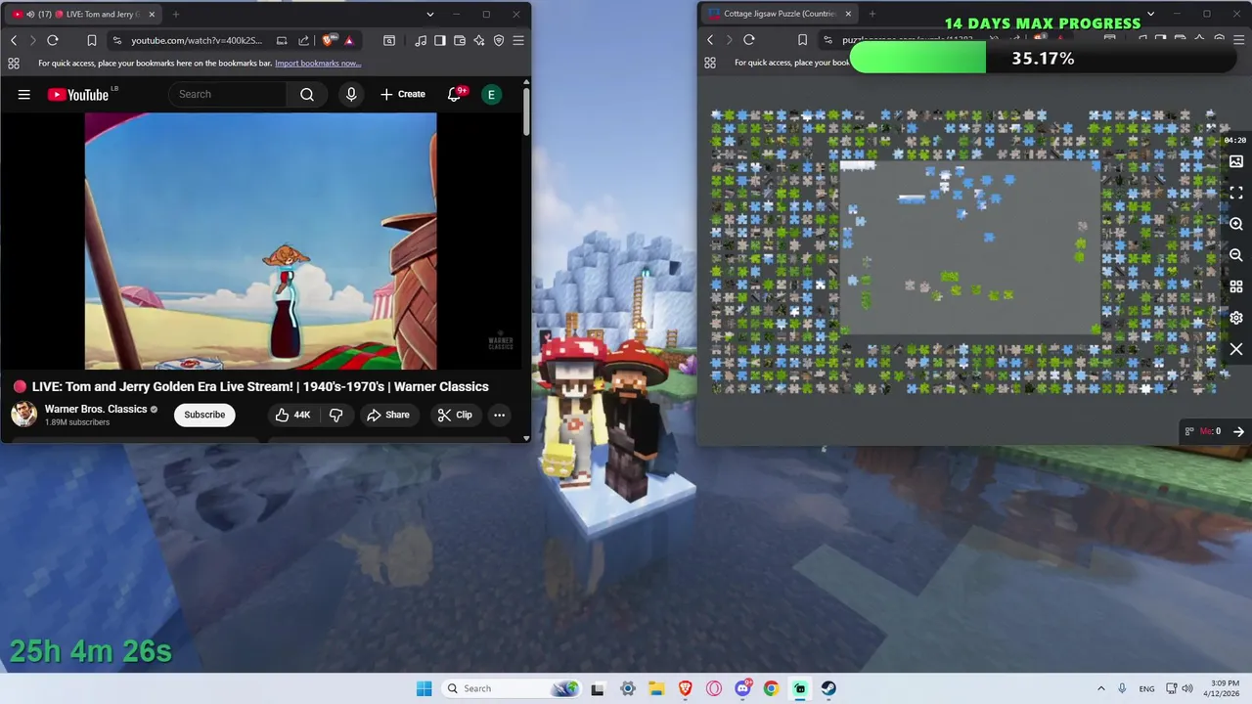
Task: Search with your voice microphone button
Action: click(351, 94)
